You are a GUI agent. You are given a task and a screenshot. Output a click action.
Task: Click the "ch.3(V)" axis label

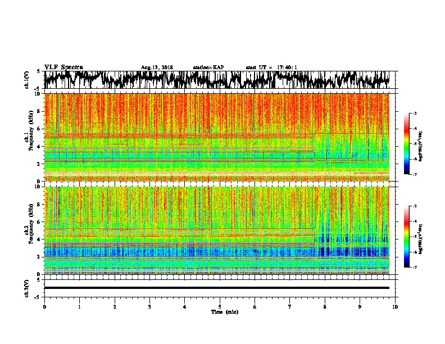tap(27, 288)
